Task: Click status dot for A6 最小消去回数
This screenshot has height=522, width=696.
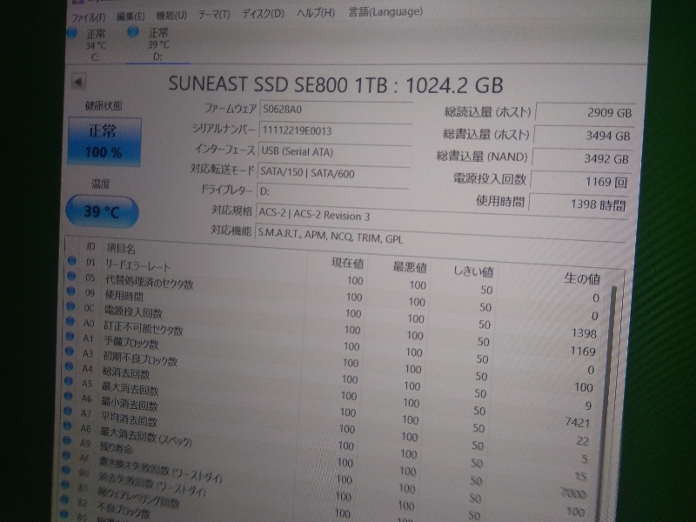Action: point(68,396)
